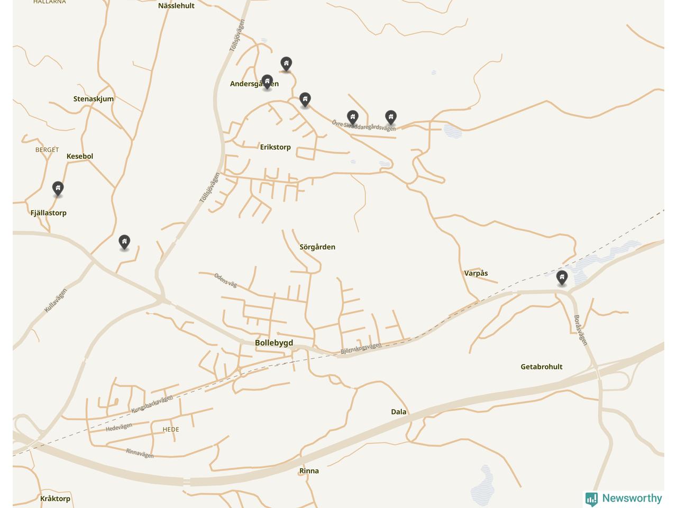Select the Dala place label

click(x=399, y=412)
